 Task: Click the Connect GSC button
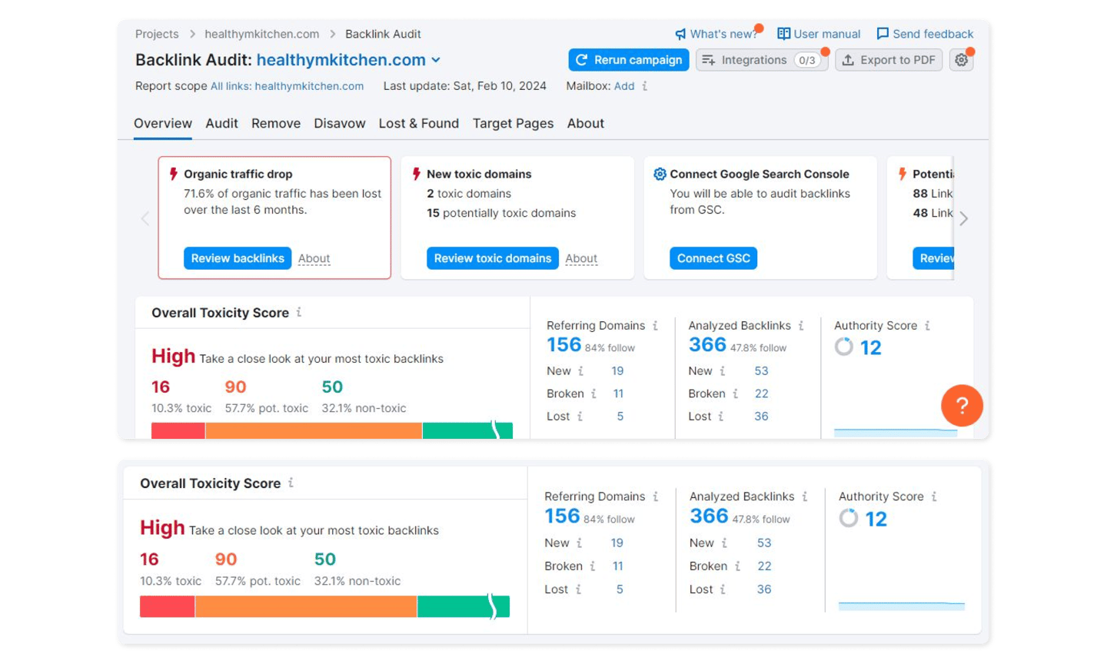point(713,258)
